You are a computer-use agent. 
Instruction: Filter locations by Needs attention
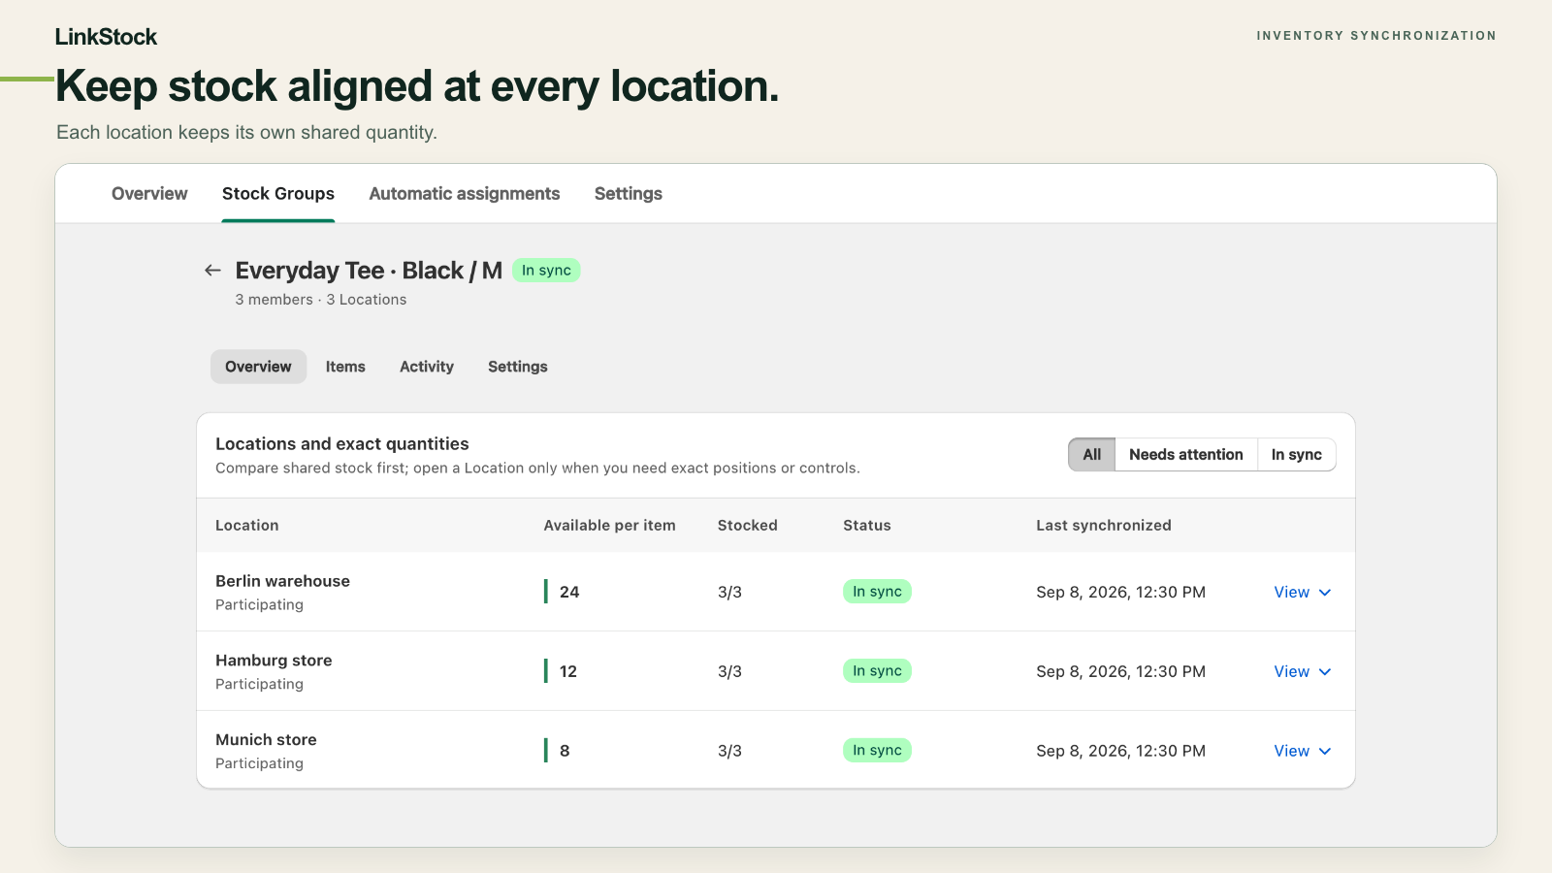(1186, 455)
